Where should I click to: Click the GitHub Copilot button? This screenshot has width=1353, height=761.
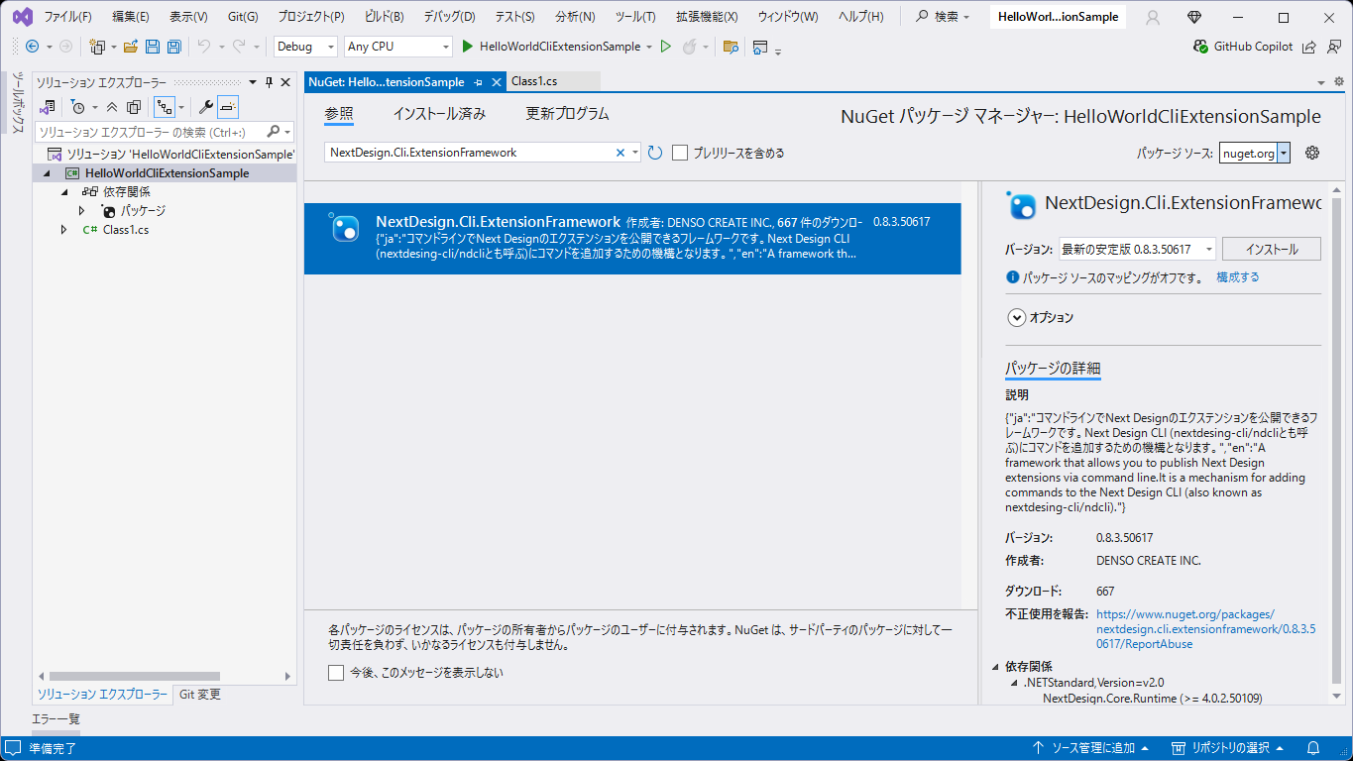(1244, 47)
